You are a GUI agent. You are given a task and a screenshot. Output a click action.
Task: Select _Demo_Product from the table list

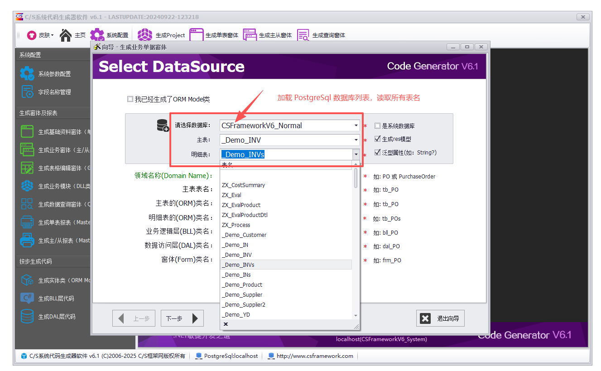tap(245, 284)
